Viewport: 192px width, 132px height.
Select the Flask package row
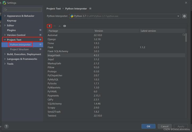click(116, 47)
